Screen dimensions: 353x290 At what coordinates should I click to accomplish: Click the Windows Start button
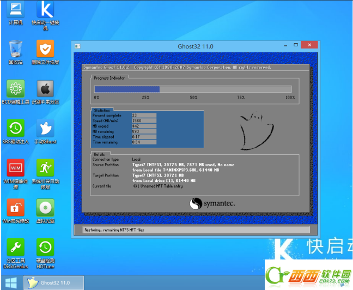[x=11, y=283]
